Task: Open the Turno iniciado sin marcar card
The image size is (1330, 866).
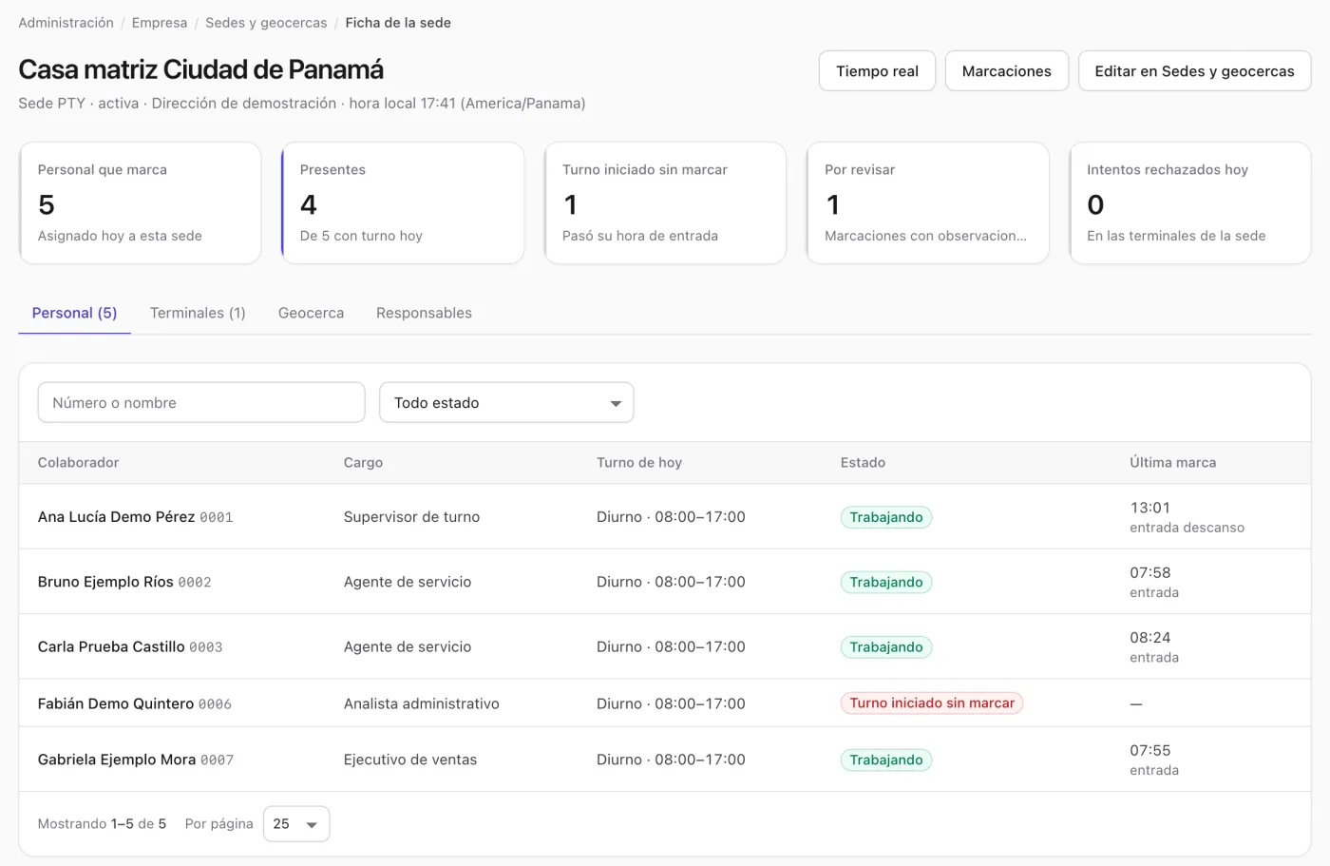Action: coord(665,202)
